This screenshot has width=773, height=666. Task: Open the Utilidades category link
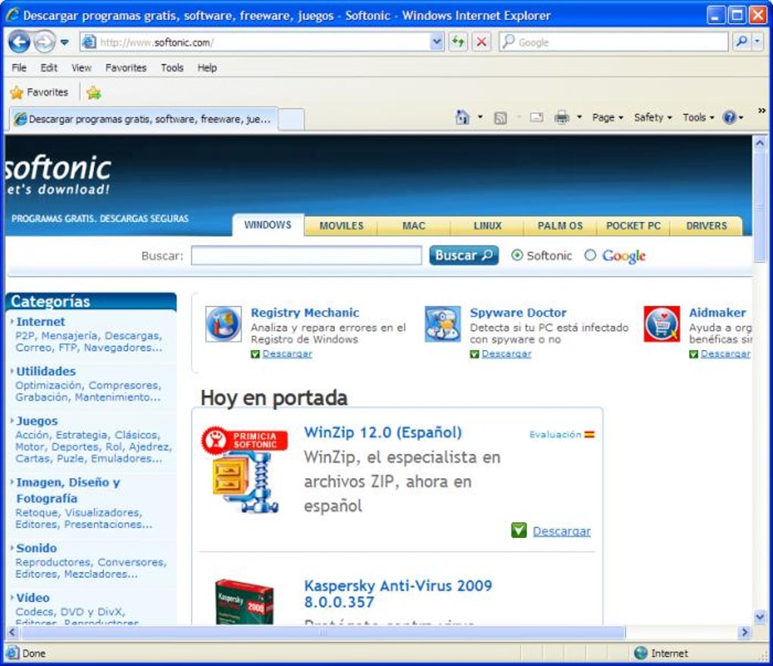[45, 371]
